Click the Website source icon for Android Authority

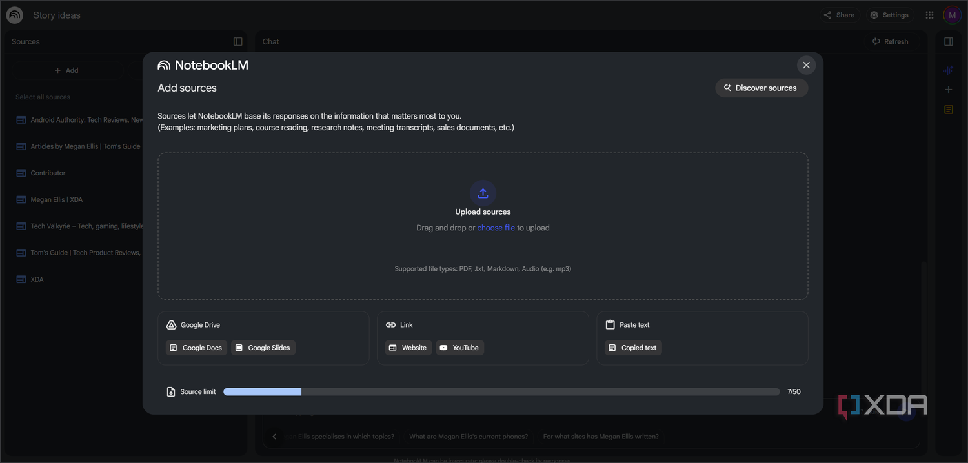click(21, 120)
